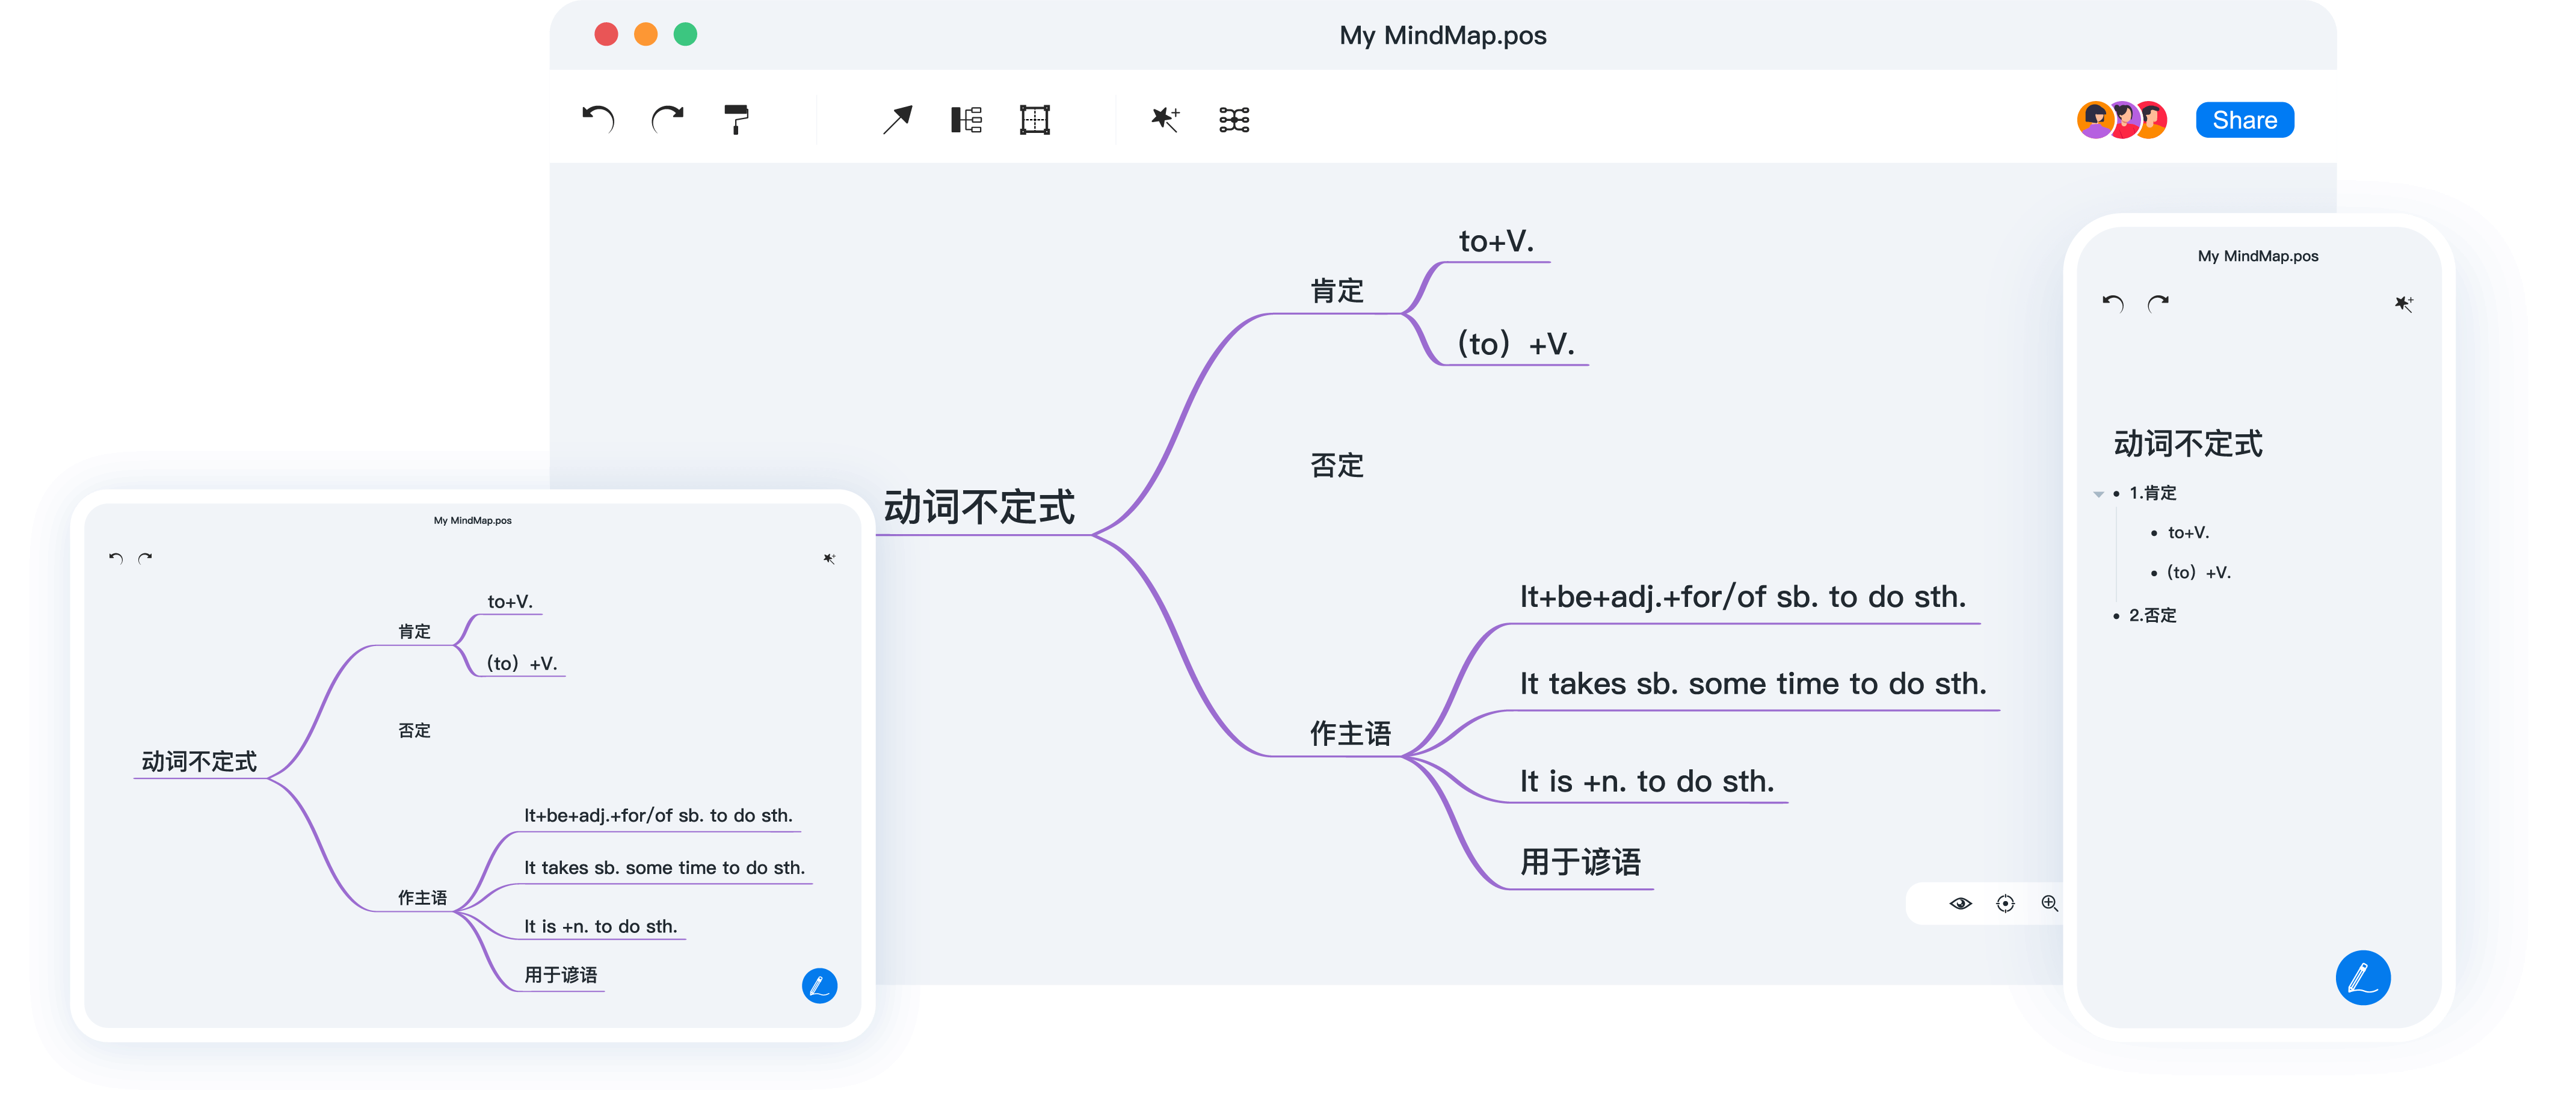This screenshot has width=2576, height=1120.
Task: Select the frame boundary tool
Action: tap(1035, 120)
